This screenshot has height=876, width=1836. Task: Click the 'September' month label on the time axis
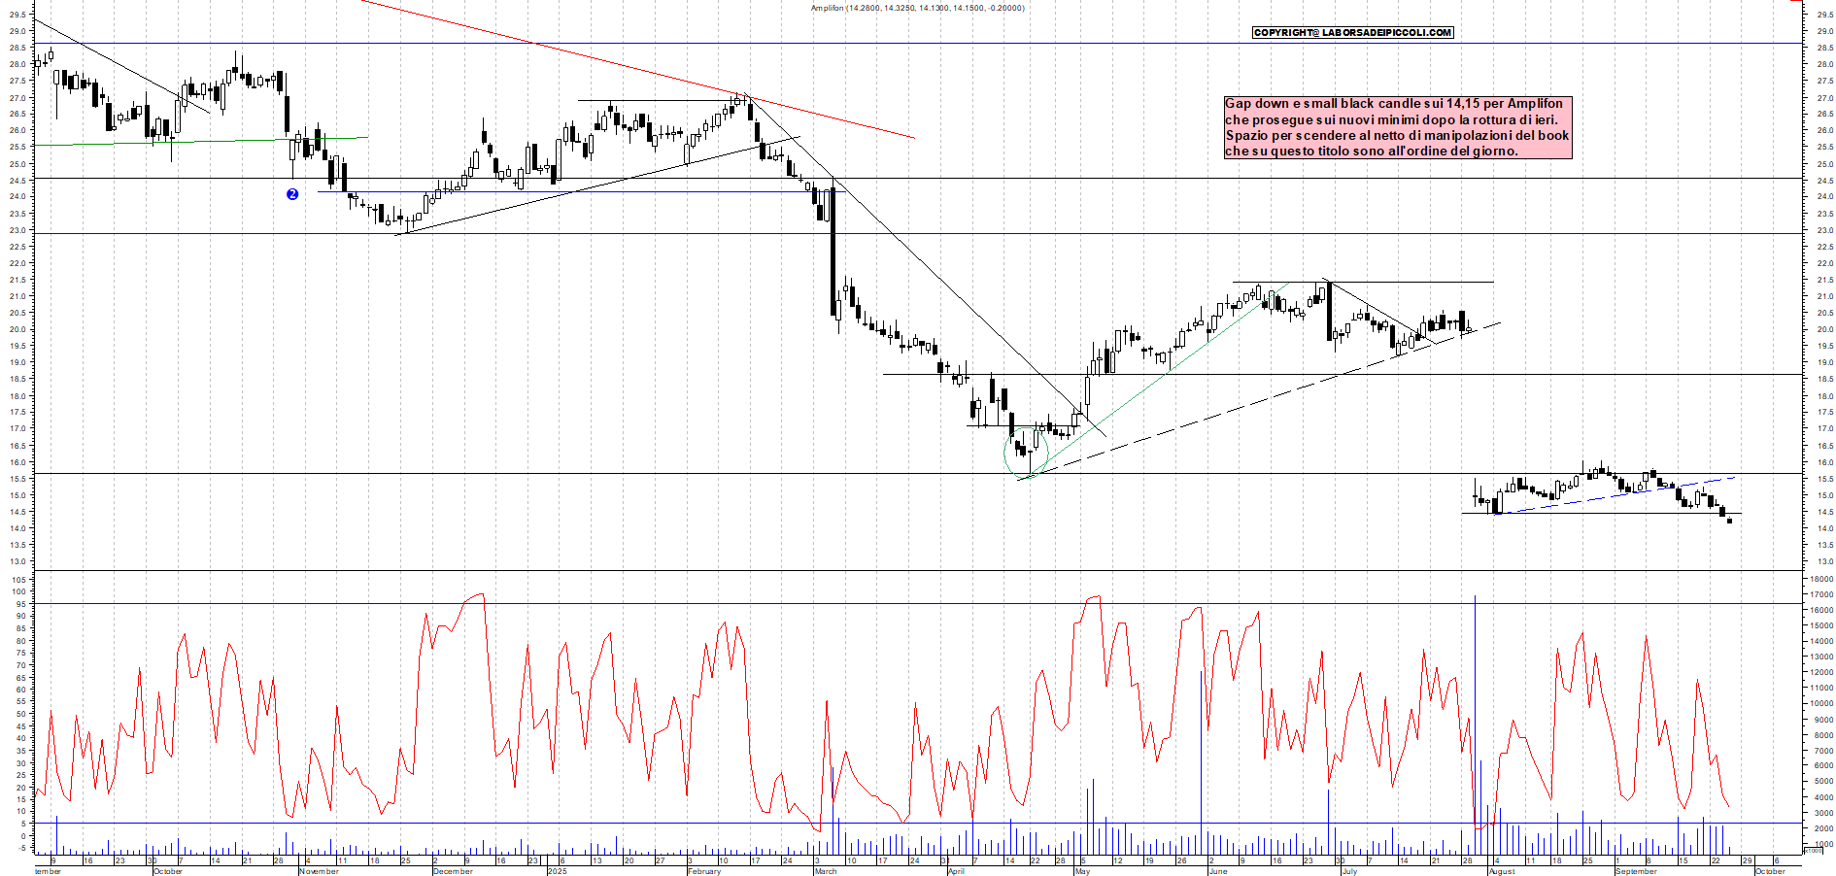1636,871
